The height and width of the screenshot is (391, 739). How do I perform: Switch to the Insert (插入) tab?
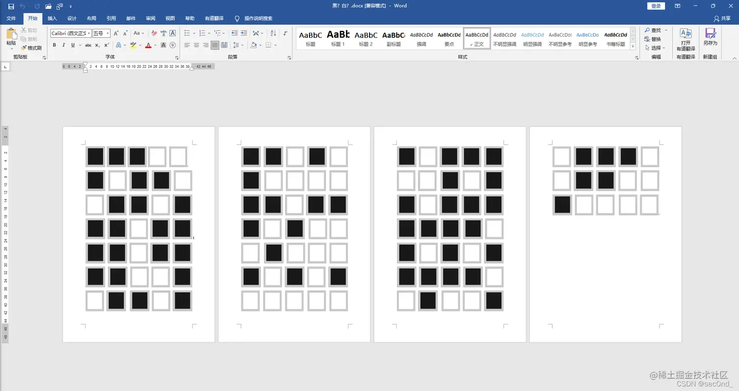pos(52,19)
